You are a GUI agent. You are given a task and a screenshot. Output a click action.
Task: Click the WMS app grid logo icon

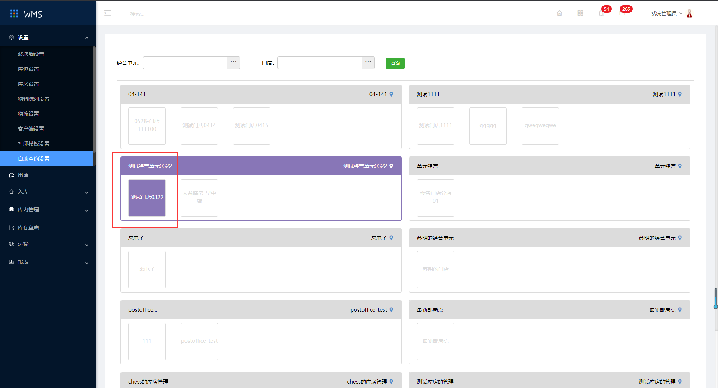(14, 14)
